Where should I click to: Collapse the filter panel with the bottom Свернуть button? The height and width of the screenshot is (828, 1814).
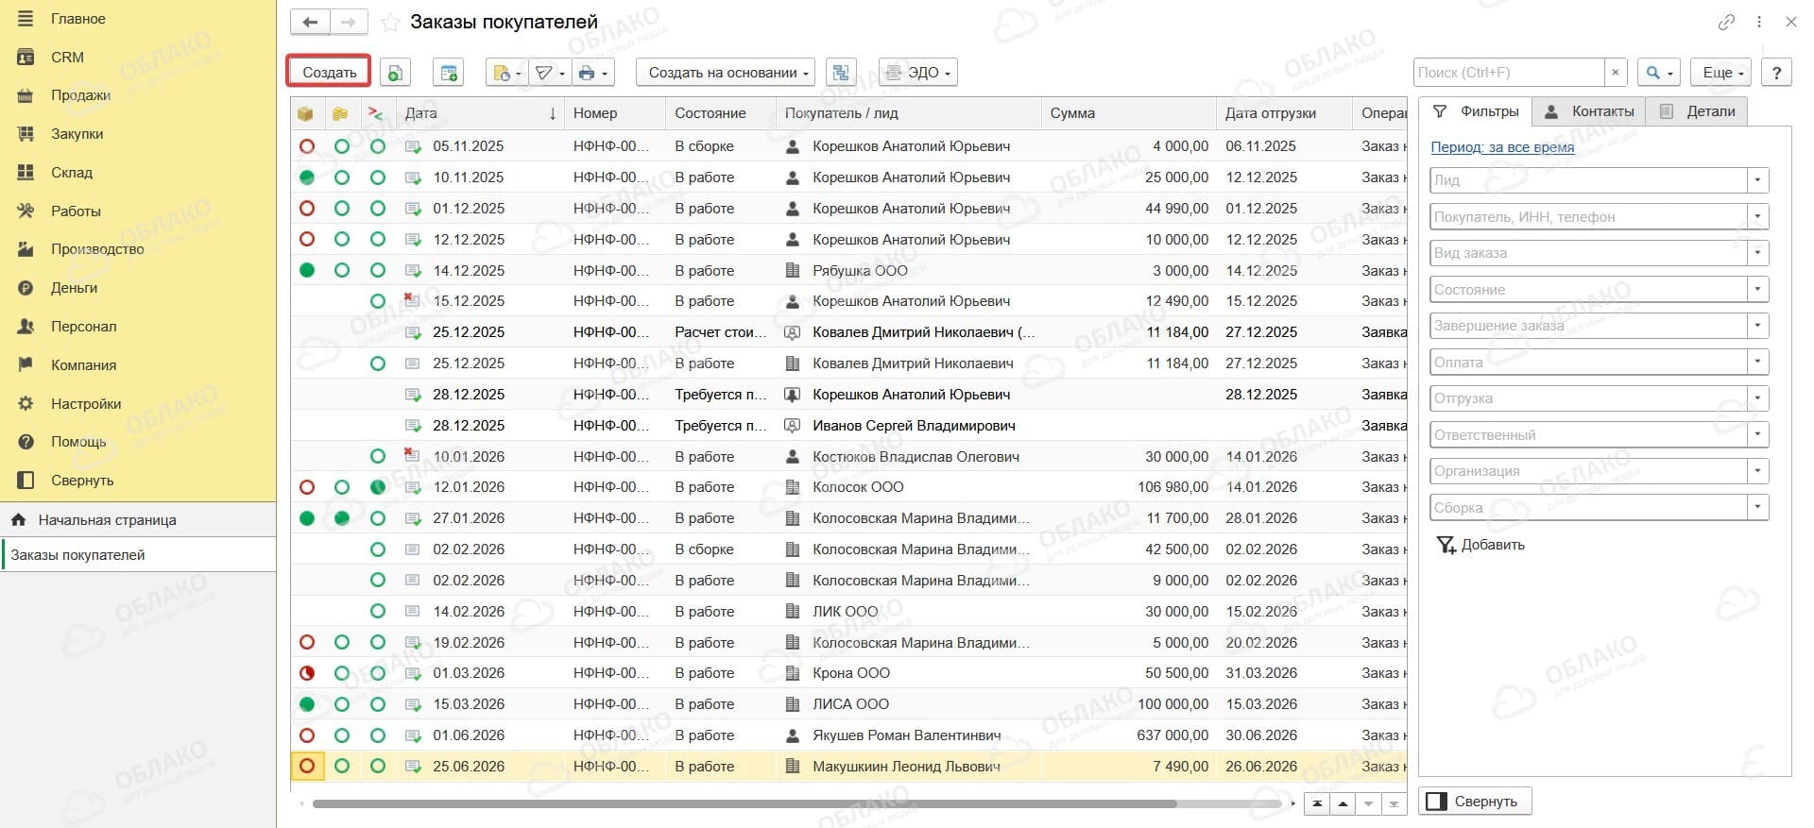[1475, 802]
